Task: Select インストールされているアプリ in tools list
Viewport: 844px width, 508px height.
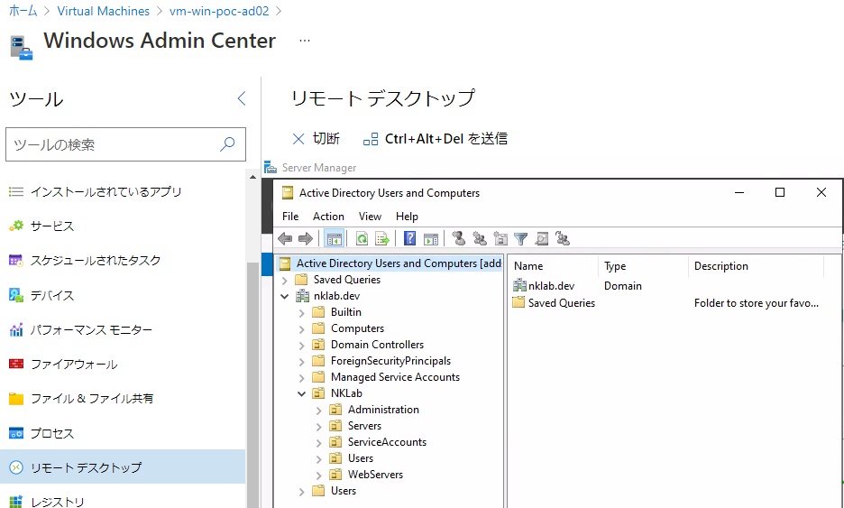Action: [123, 191]
